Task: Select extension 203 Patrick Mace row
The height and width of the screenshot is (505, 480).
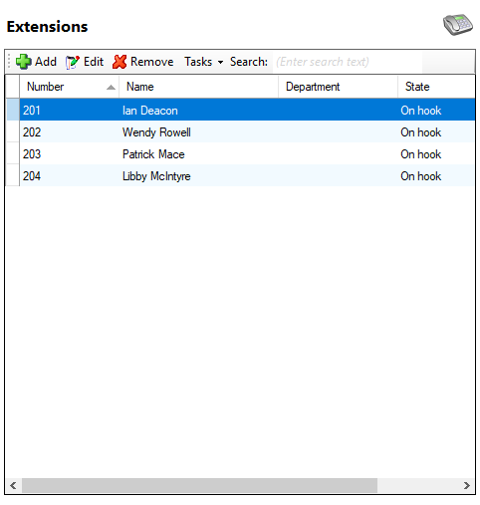Action: coord(247,154)
